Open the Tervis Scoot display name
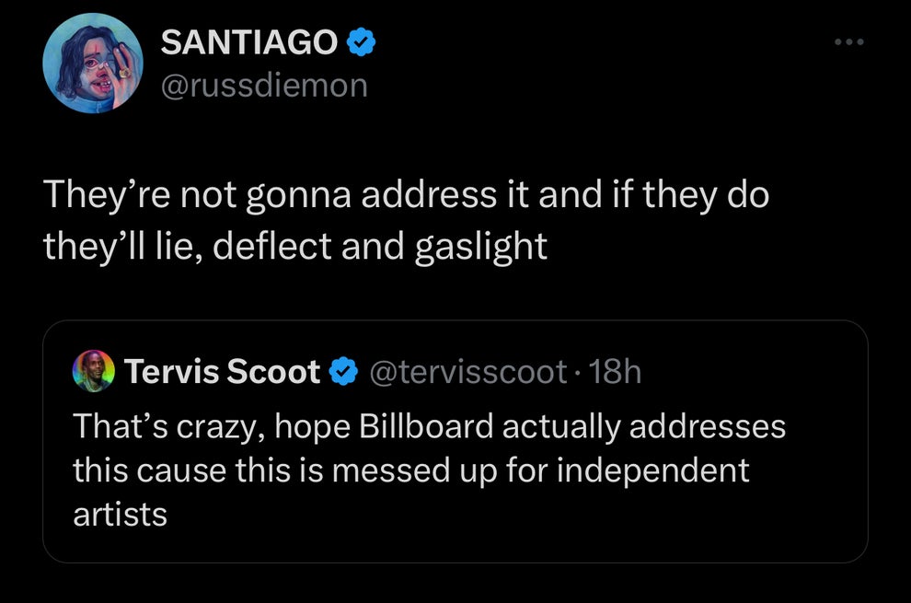911x603 pixels. coord(222,371)
